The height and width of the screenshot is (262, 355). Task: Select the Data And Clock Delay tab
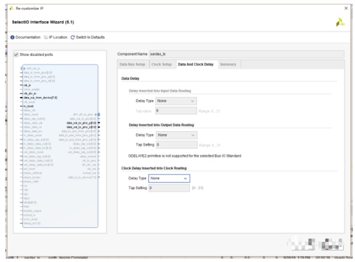196,64
